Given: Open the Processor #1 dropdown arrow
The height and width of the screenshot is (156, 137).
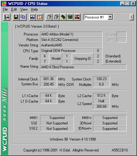Looking at the screenshot, I should (x=110, y=17).
